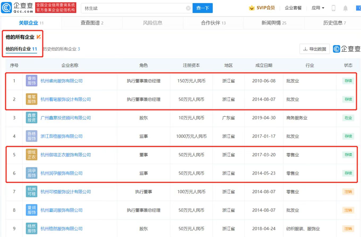Click the SVIP crown icon
Viewport: 361px width, 237px height.
(x=252, y=8)
